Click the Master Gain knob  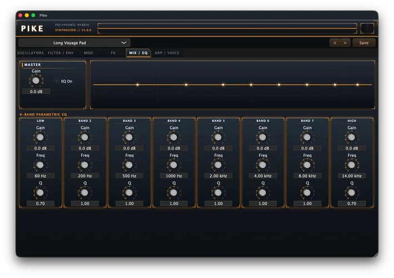point(36,81)
